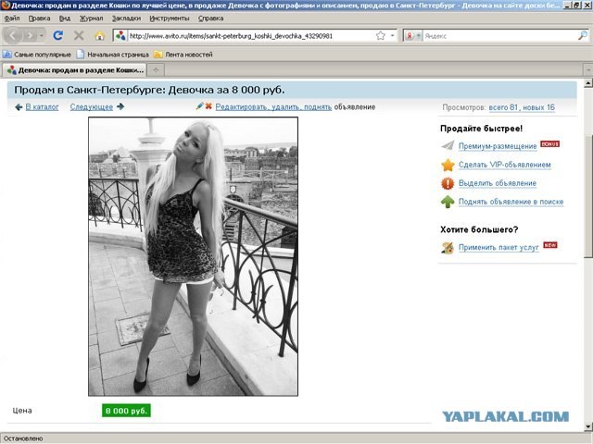Click the всего 81, новых 16 views link
The width and height of the screenshot is (593, 444).
(x=522, y=107)
